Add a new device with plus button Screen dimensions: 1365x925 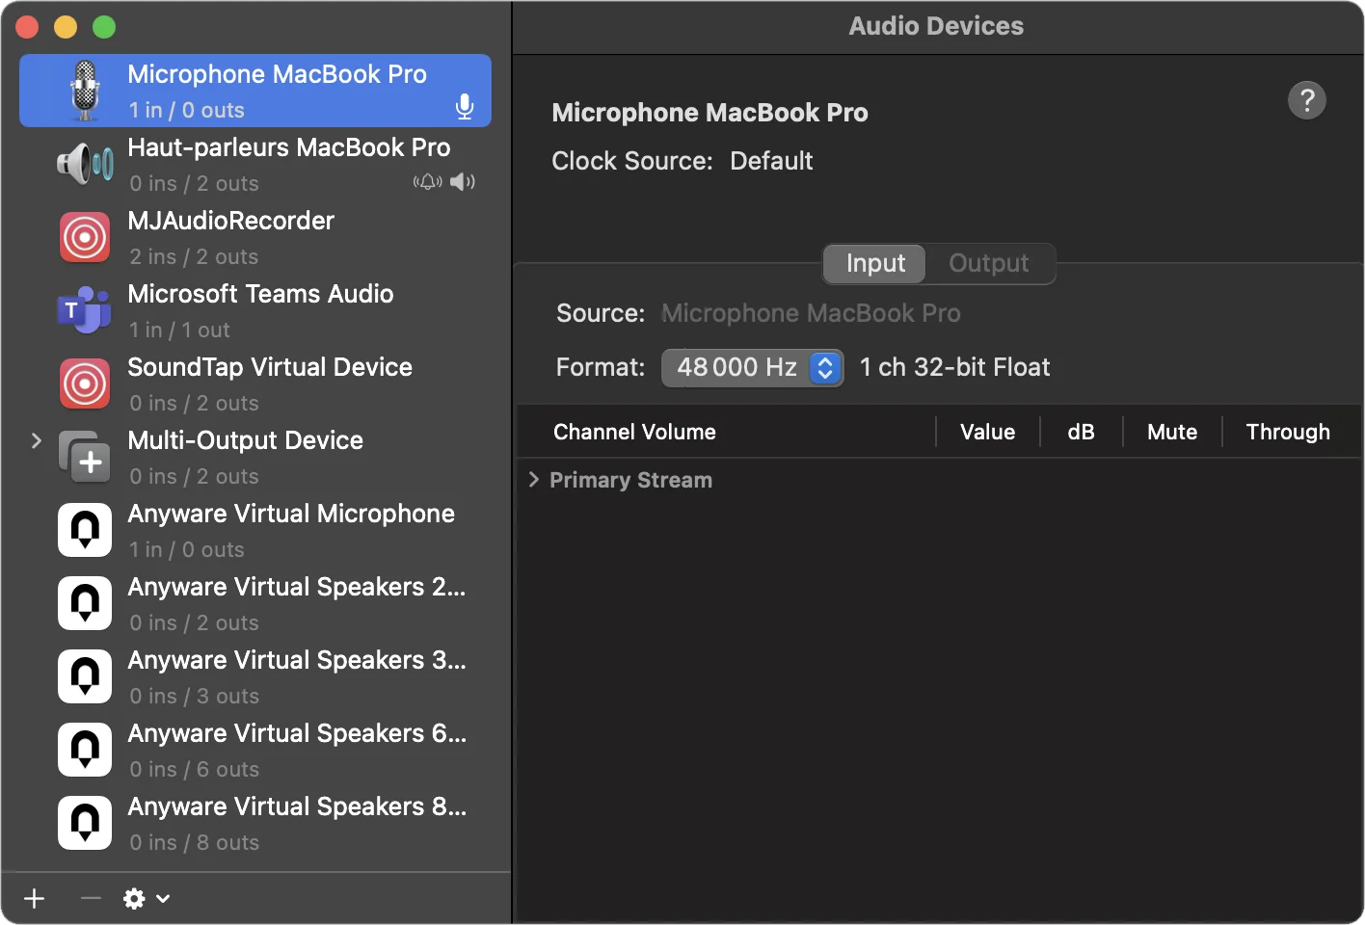(35, 899)
